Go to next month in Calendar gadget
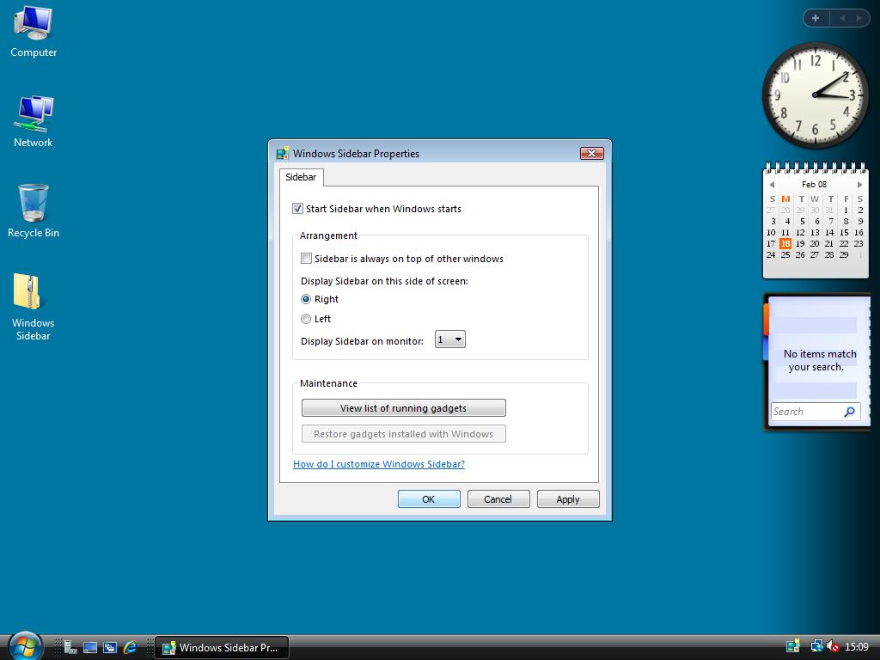The image size is (880, 660). [859, 185]
